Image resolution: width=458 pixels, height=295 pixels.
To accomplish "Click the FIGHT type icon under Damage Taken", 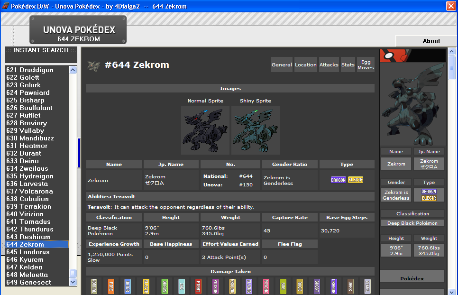I will (198, 286).
